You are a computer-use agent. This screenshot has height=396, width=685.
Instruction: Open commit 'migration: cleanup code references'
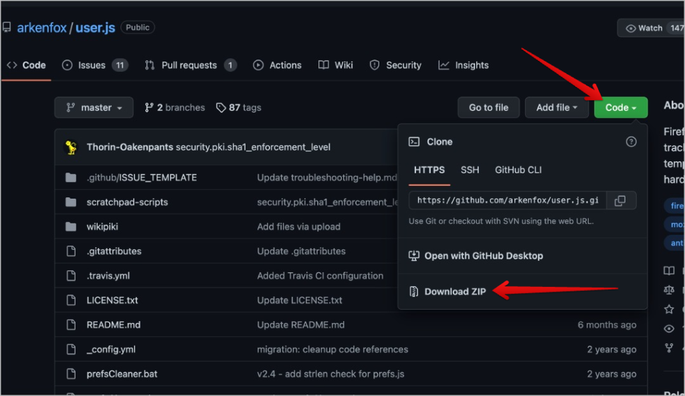(x=332, y=349)
